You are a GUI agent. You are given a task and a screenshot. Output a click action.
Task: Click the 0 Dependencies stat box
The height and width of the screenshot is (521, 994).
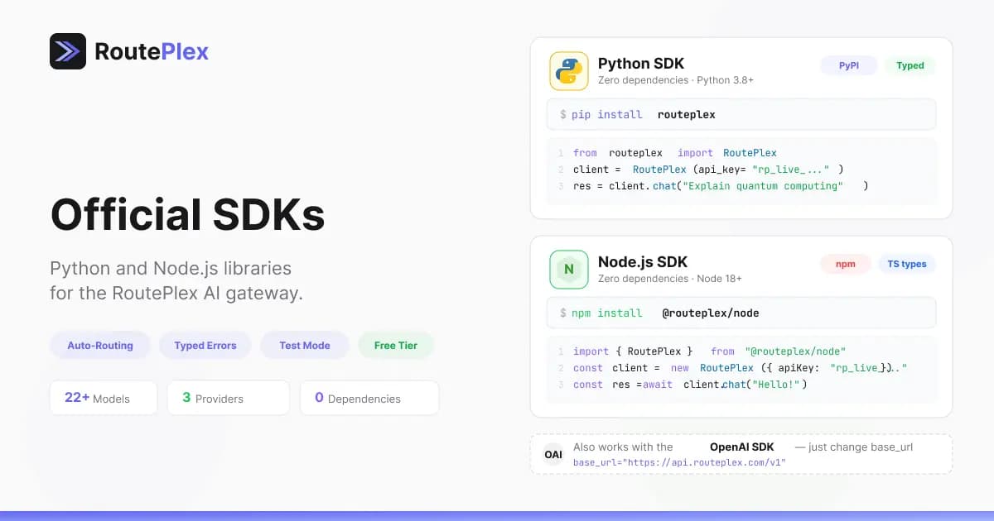tap(369, 398)
